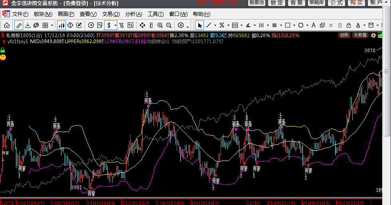Click the 补数据 button
Screen dimensions: 391x205
(x=360, y=35)
